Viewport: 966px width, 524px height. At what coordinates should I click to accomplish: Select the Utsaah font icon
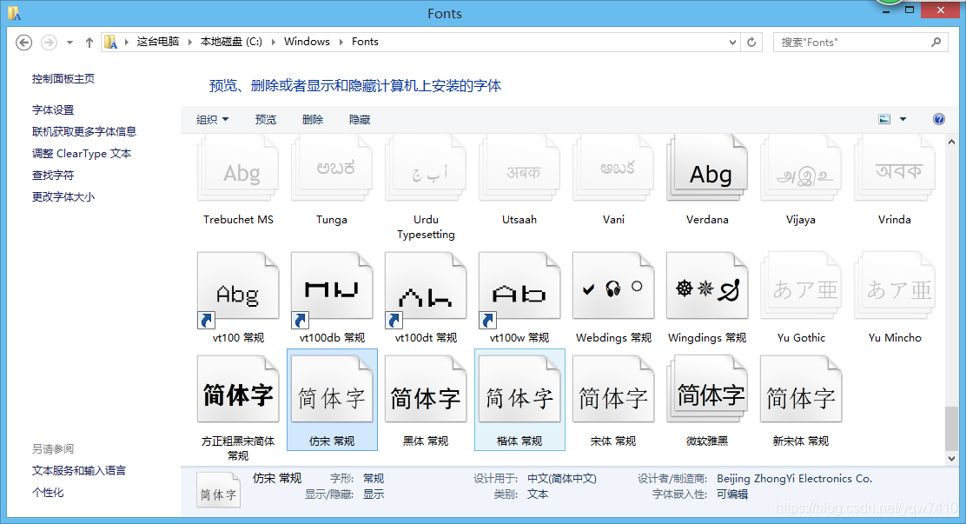coord(519,168)
